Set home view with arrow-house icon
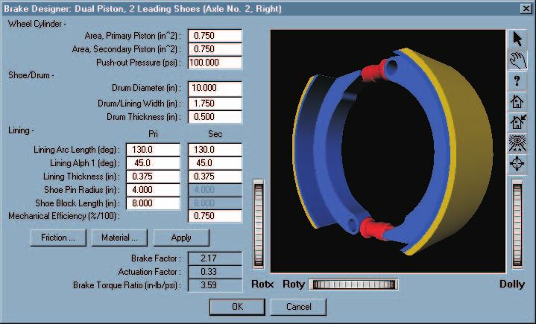This screenshot has width=536, height=324. 517,122
